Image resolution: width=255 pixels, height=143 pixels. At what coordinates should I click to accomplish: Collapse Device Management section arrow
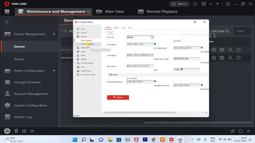(x=54, y=34)
